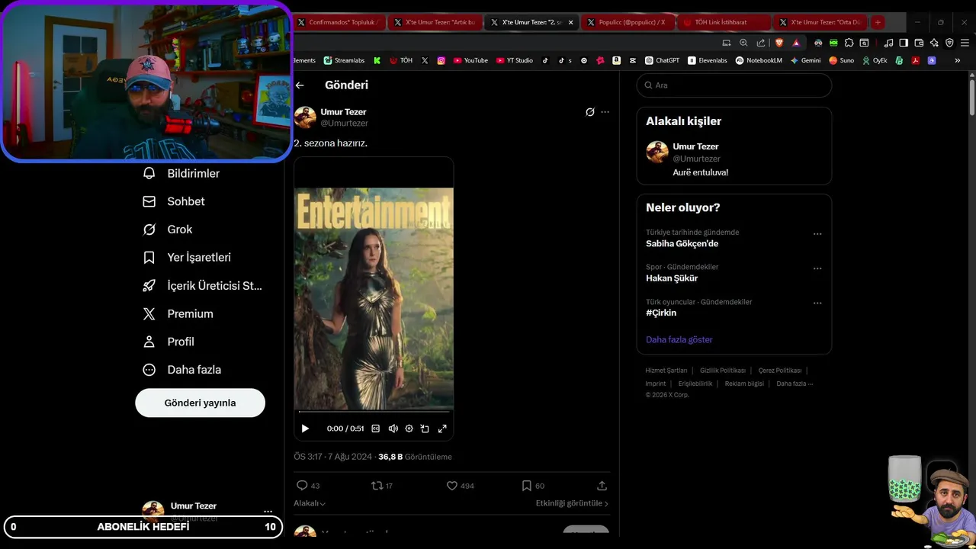Open Gemini bookmark
The width and height of the screenshot is (976, 549).
pos(805,60)
